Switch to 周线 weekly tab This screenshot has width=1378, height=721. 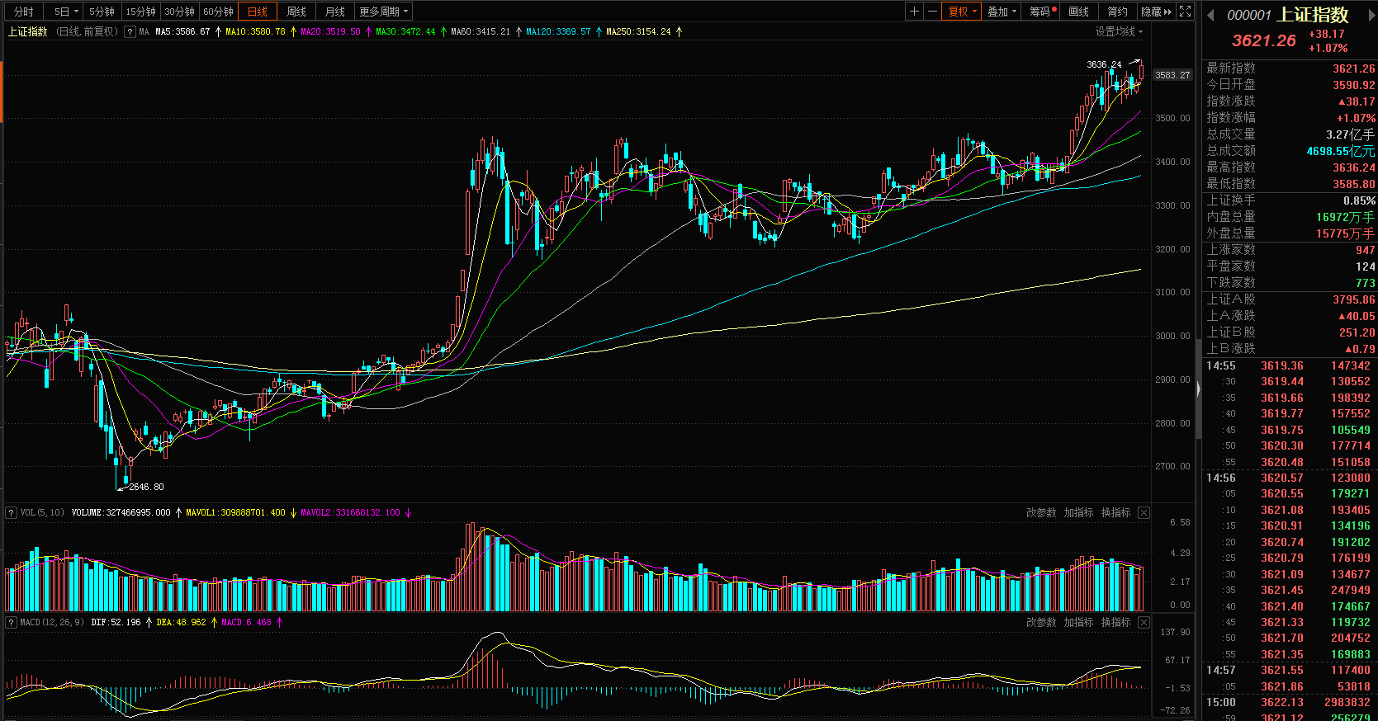(296, 12)
